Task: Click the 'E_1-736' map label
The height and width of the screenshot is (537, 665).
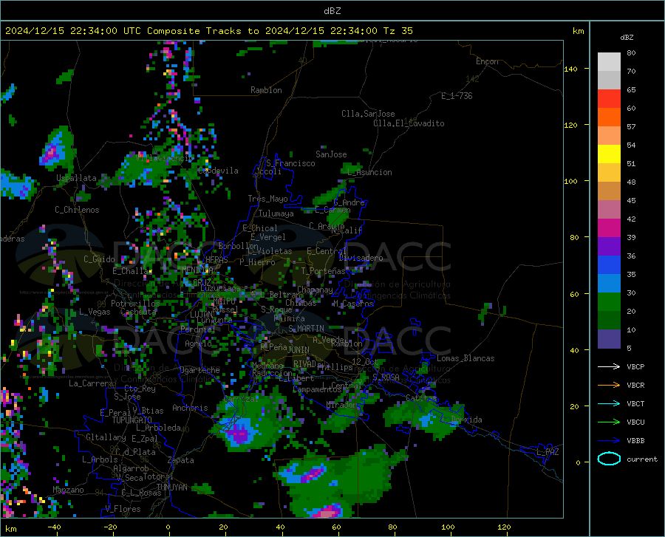Action: [x=457, y=96]
